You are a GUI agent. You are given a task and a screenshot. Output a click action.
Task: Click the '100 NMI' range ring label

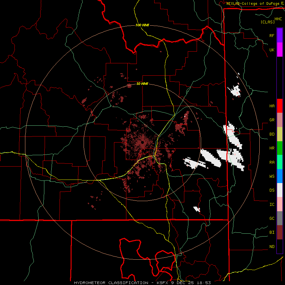pos(142,25)
